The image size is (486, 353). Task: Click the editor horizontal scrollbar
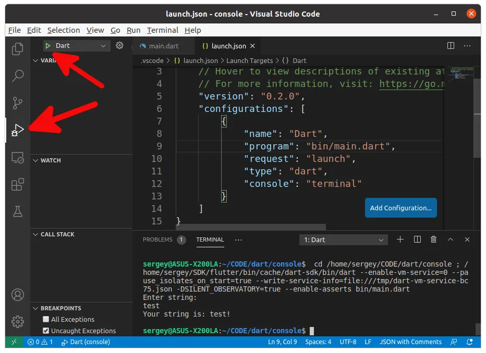251,227
